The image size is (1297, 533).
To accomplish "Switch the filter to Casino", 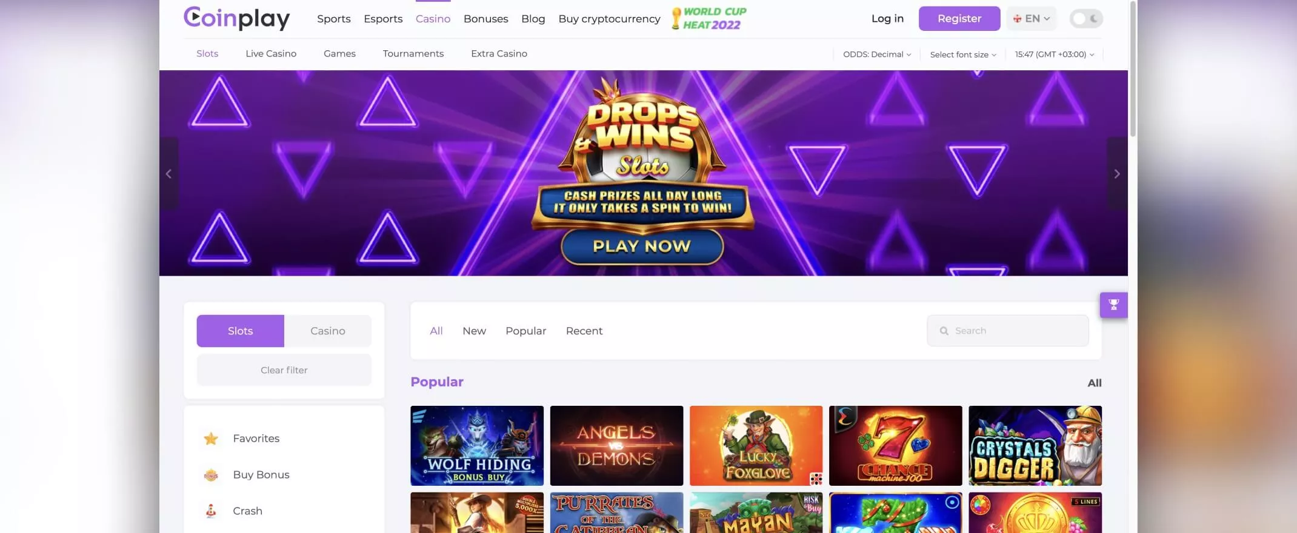I will pos(328,331).
